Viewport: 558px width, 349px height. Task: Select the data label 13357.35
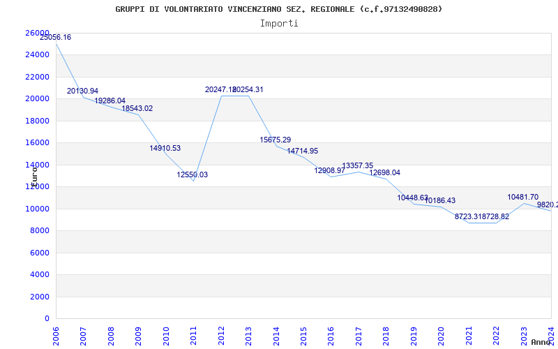tap(358, 165)
